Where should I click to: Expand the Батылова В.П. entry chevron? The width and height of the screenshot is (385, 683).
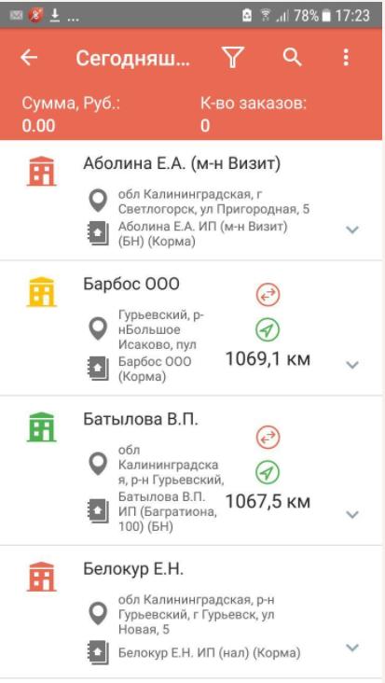pyautogui.click(x=351, y=514)
